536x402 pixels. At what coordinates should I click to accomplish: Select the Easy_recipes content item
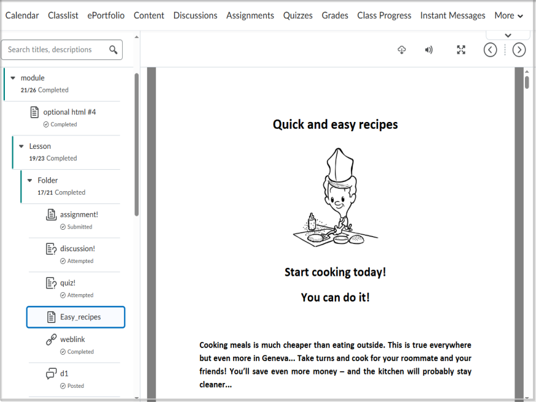75,317
